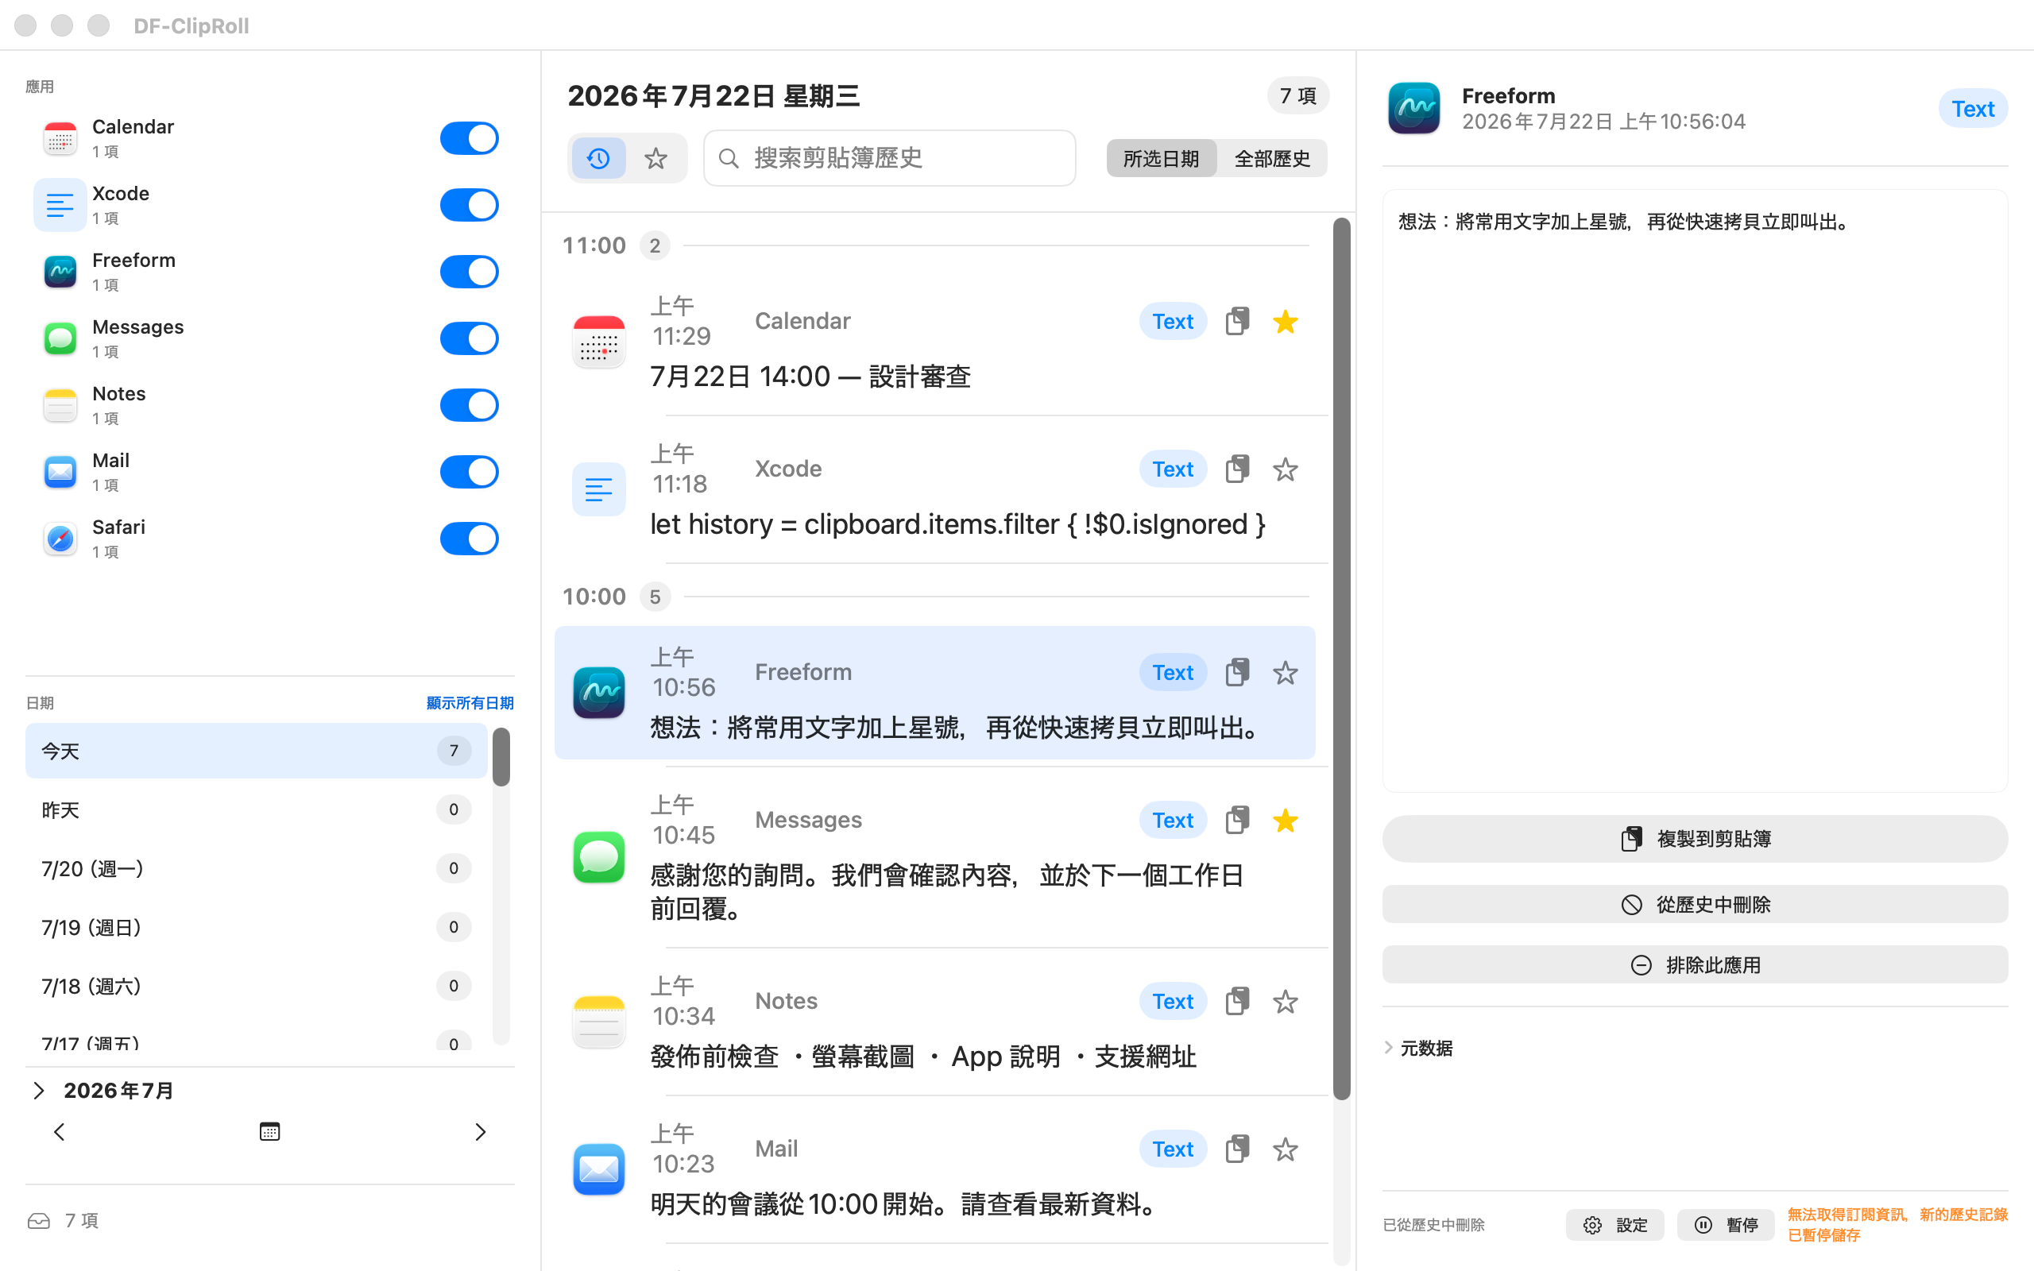Screen dimensions: 2034x1271
Task: Select the Mail app icon in sidebar
Action: click(x=60, y=472)
